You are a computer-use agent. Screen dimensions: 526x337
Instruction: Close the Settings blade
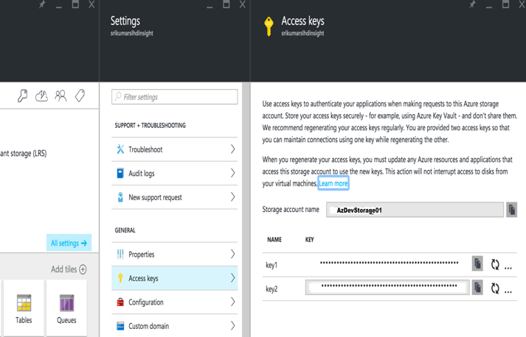click(243, 4)
